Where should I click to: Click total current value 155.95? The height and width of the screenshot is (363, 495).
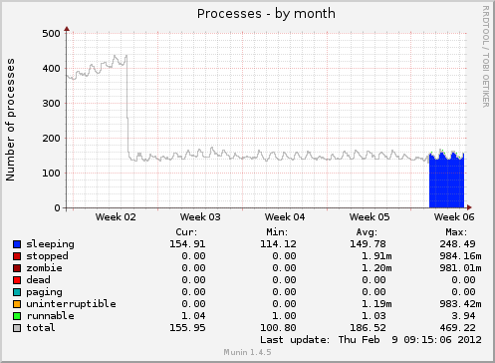[187, 328]
